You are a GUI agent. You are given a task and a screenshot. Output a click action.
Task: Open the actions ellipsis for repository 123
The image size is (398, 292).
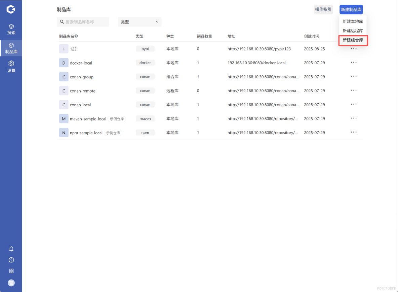click(x=353, y=48)
